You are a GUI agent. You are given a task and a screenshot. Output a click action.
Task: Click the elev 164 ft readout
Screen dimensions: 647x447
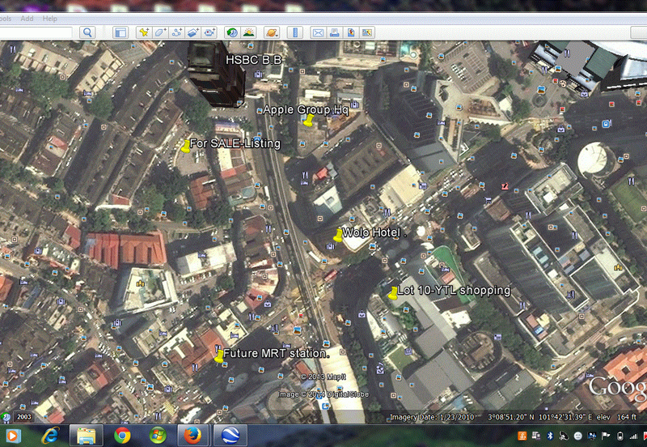(x=616, y=417)
